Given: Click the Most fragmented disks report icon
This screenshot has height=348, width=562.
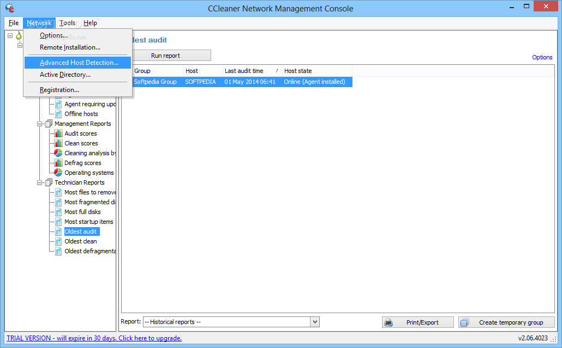Looking at the screenshot, I should pyautogui.click(x=58, y=202).
